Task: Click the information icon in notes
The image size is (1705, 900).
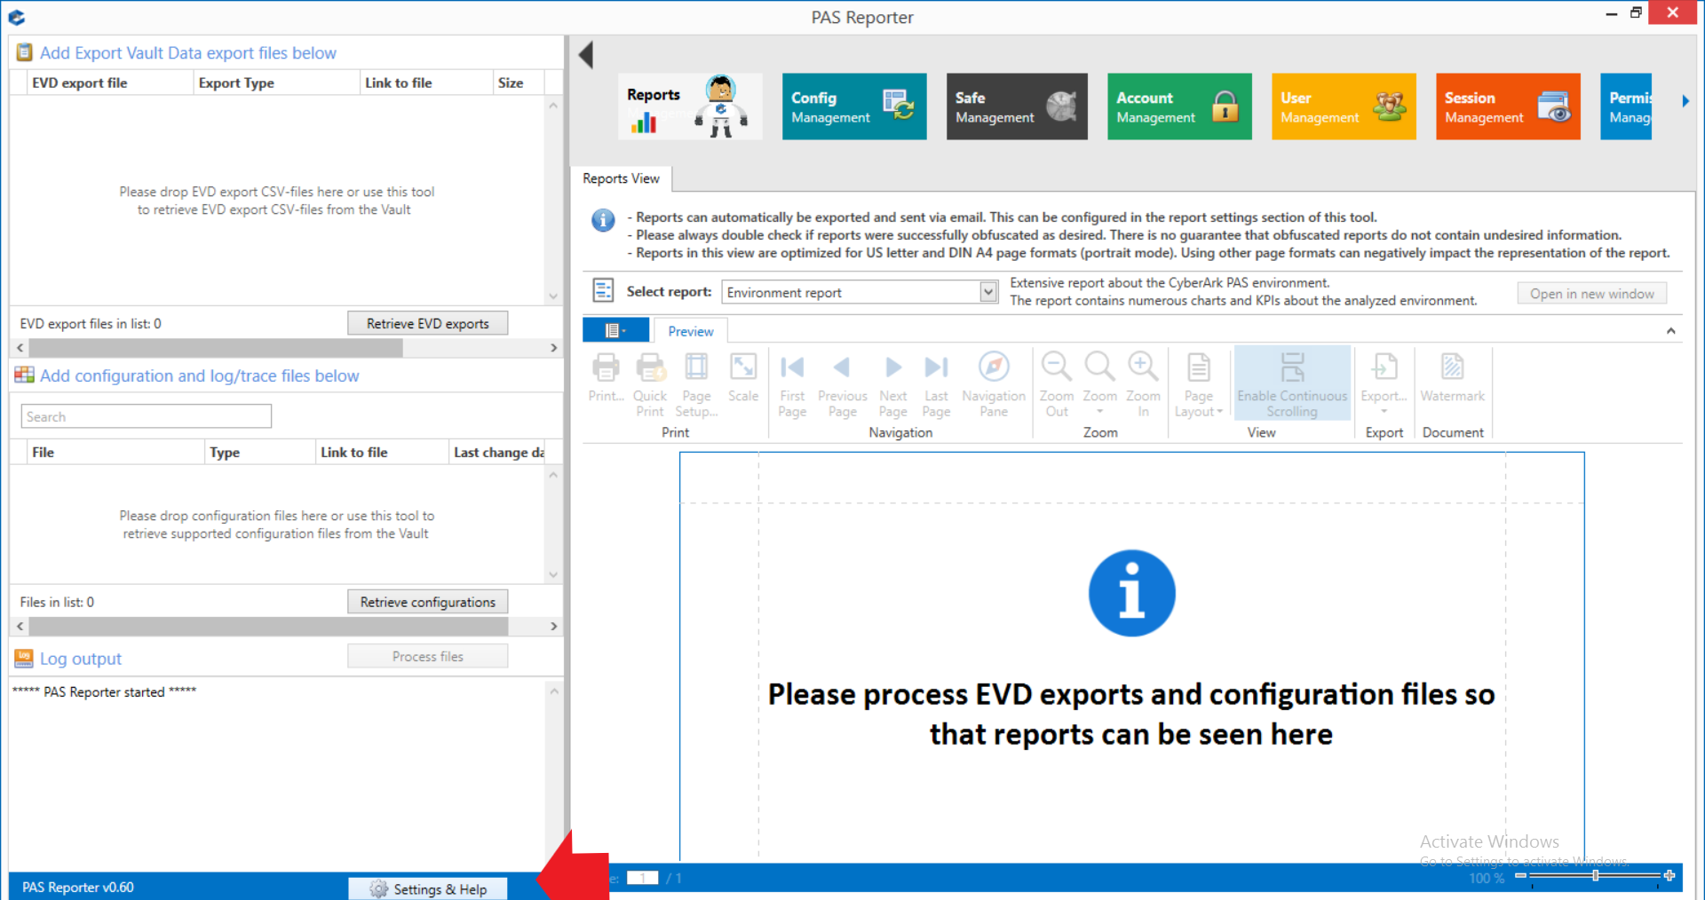Action: (603, 220)
